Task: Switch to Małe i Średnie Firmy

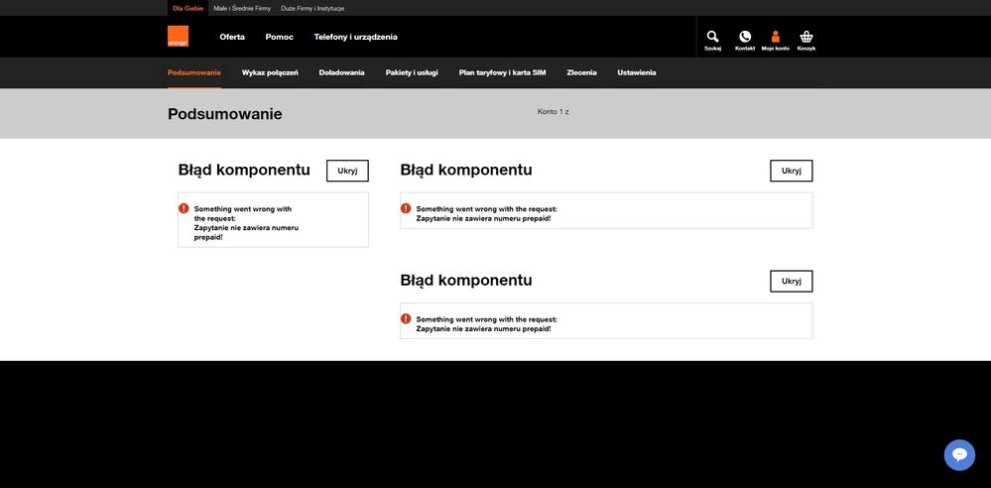Action: click(x=242, y=8)
